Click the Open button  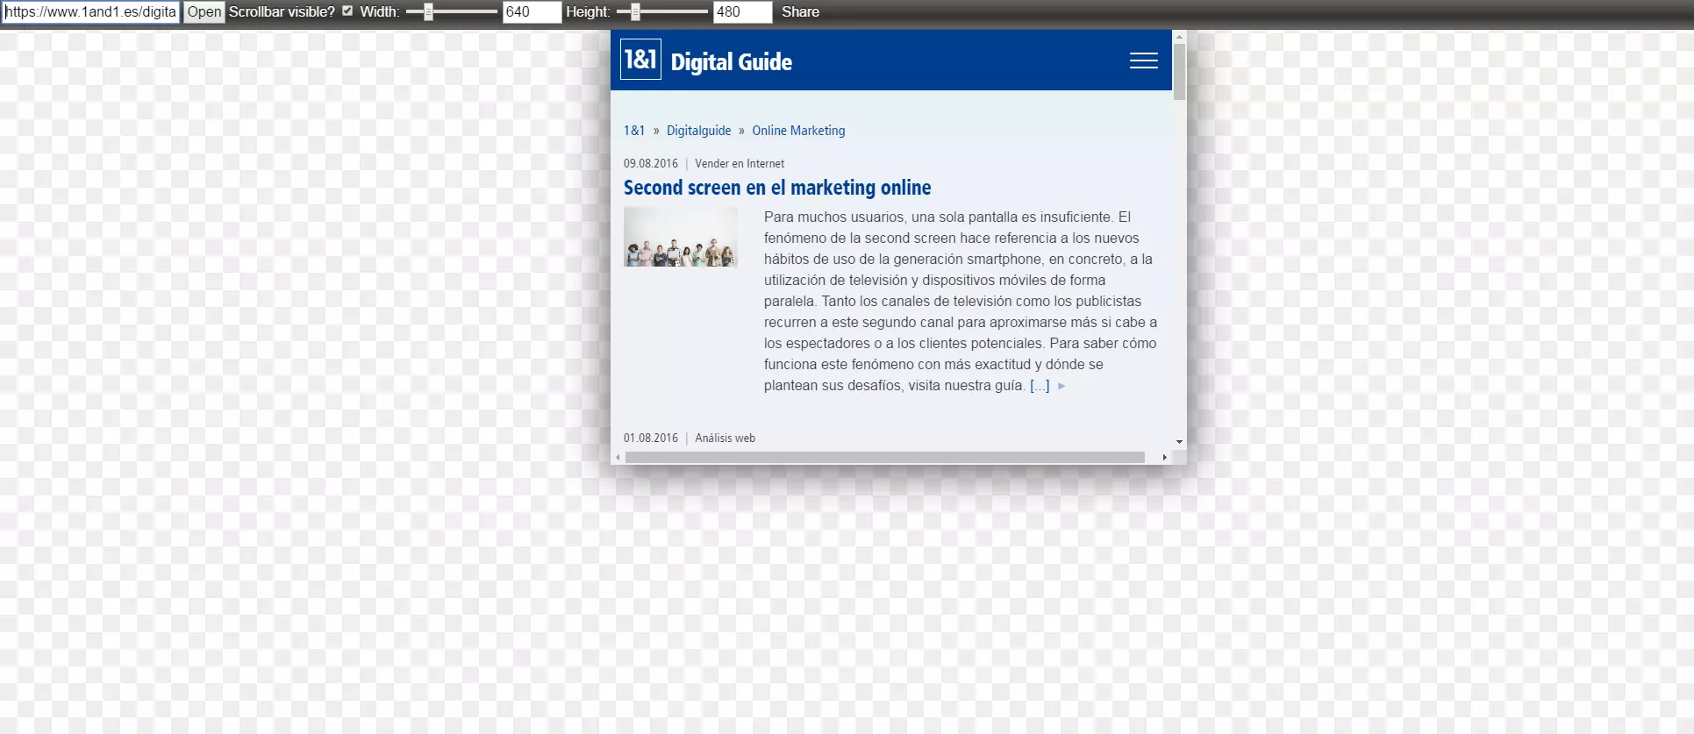(204, 11)
